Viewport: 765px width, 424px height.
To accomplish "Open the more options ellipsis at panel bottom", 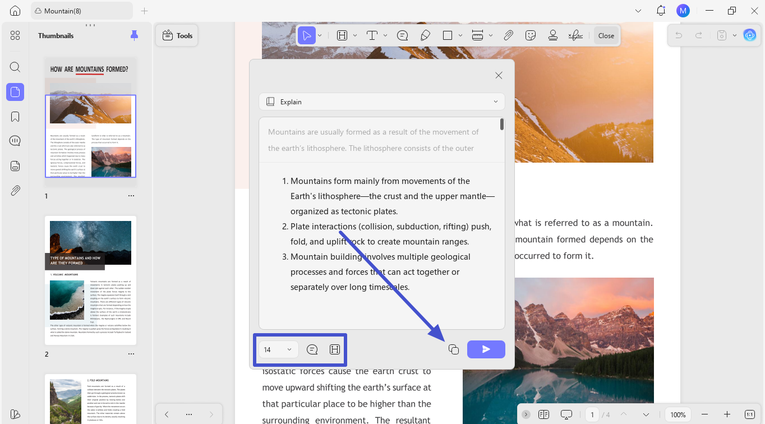I will pos(188,414).
